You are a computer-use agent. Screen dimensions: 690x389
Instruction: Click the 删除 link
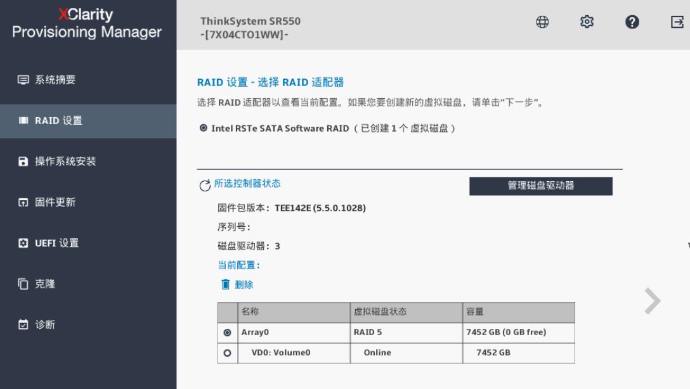pyautogui.click(x=244, y=285)
